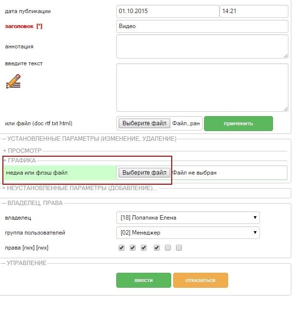
Task: Choose file for медиа или флэш файл
Action: click(x=144, y=173)
